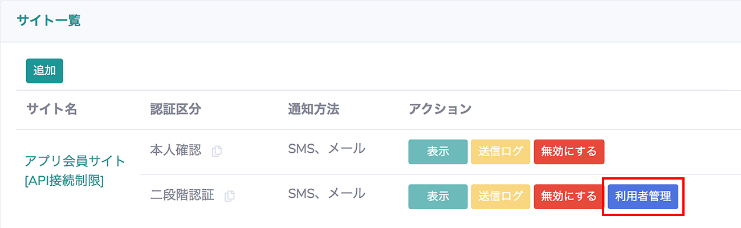The image size is (741, 228).
Task: Open 送信ログ for the 二段階認証 row
Action: [x=500, y=197]
